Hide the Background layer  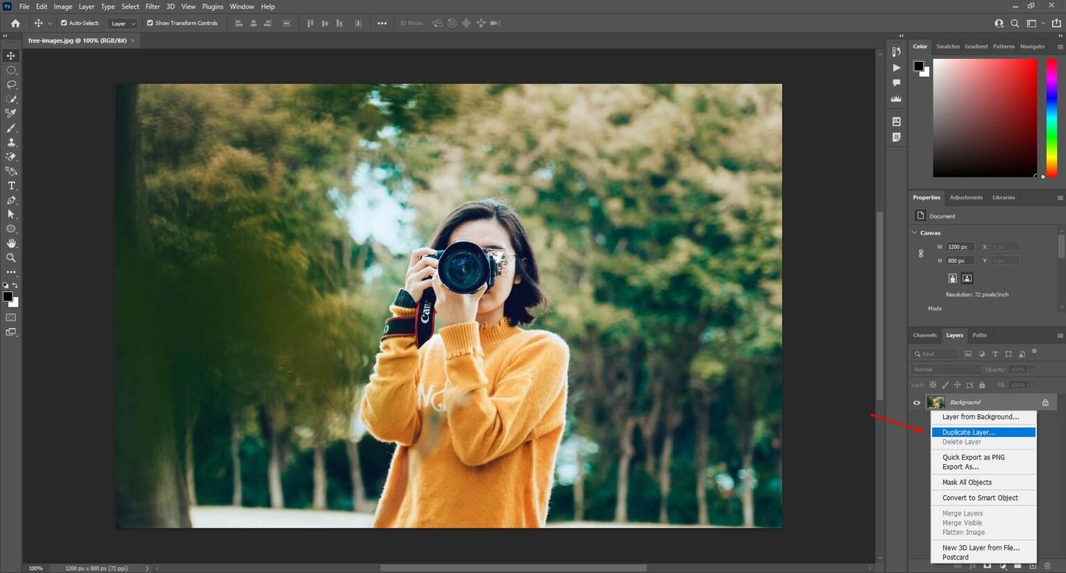[x=916, y=402]
